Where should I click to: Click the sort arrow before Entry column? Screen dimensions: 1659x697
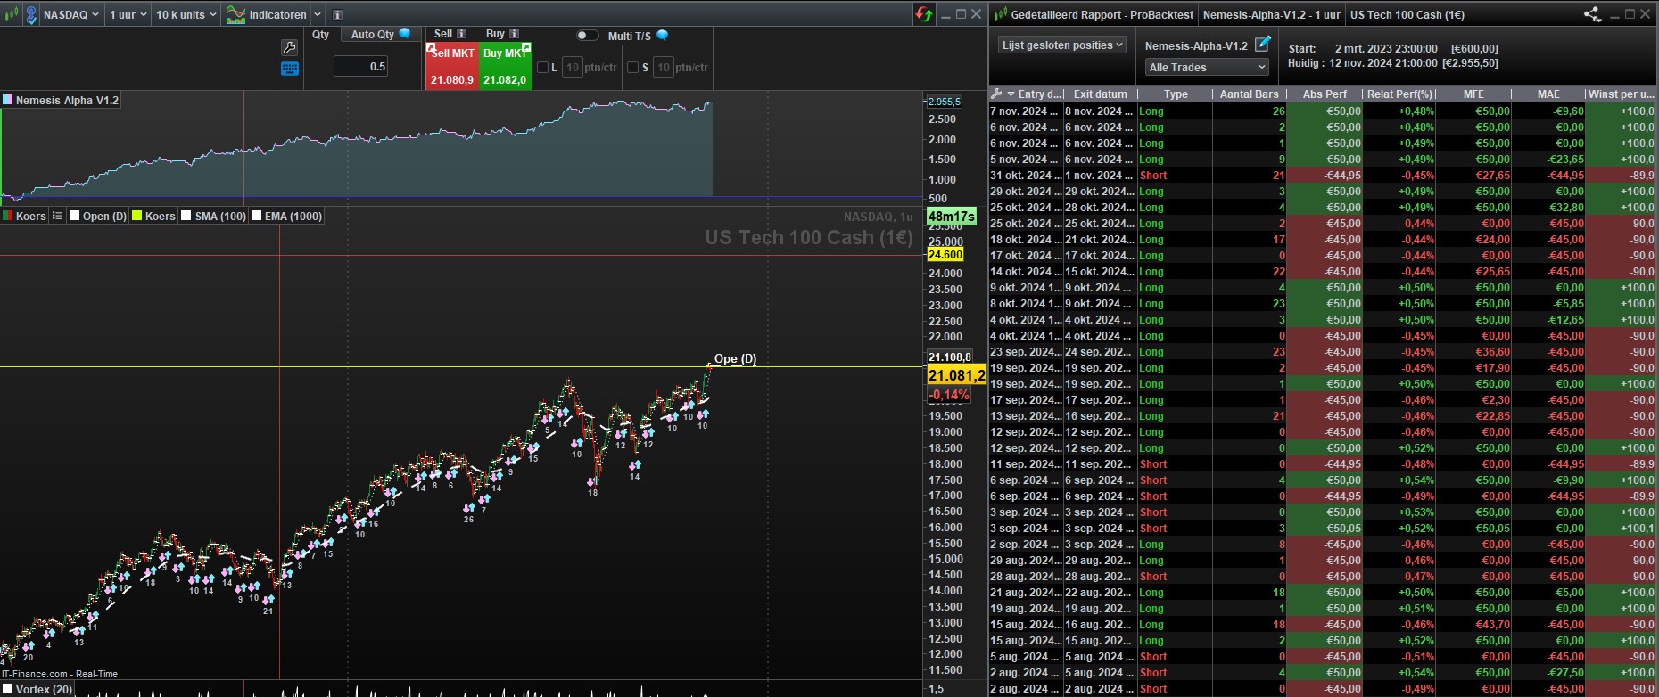coord(1011,94)
